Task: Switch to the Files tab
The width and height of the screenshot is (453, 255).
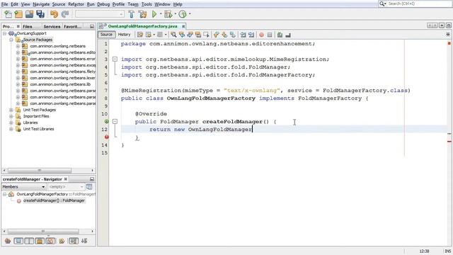Action: click(x=31, y=26)
